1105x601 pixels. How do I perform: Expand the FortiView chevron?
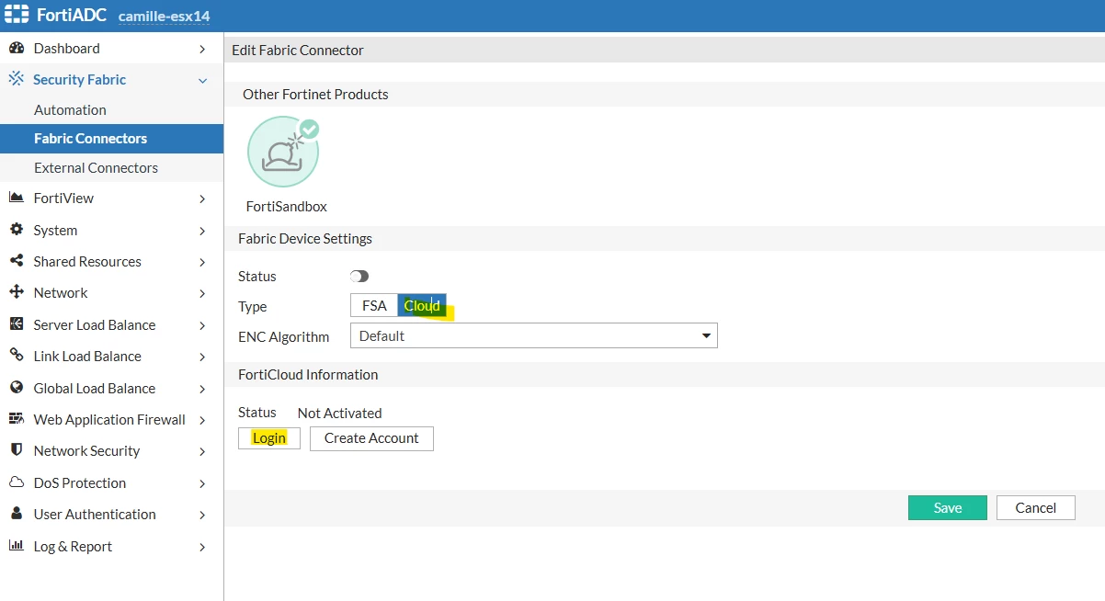tap(202, 198)
